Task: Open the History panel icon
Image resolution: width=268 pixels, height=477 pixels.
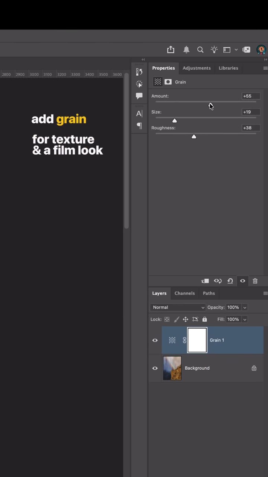Action: [x=139, y=72]
